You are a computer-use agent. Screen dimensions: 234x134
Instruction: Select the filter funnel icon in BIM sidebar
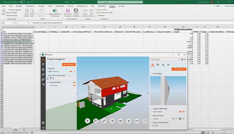click(x=43, y=64)
